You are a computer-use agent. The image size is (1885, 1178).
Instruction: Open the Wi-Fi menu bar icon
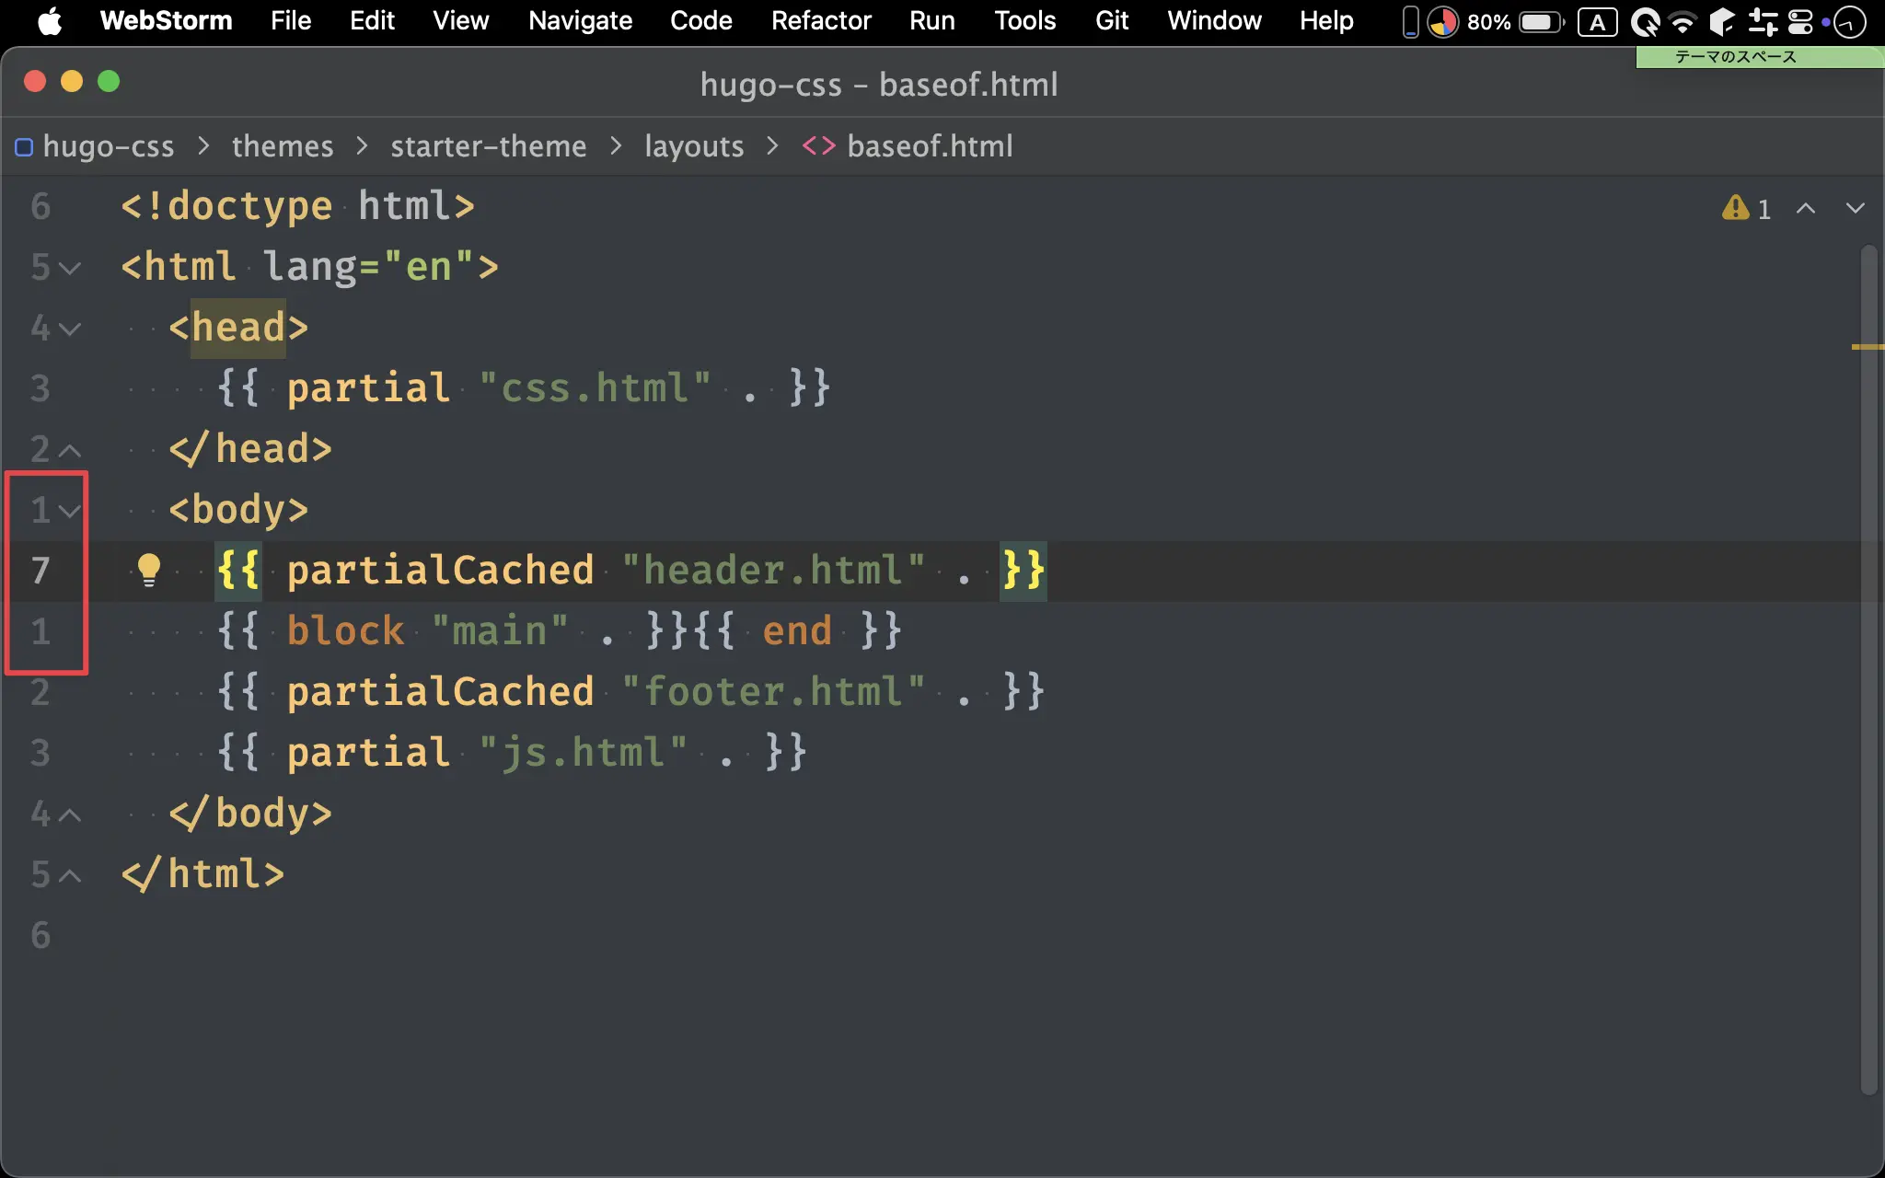click(1682, 21)
